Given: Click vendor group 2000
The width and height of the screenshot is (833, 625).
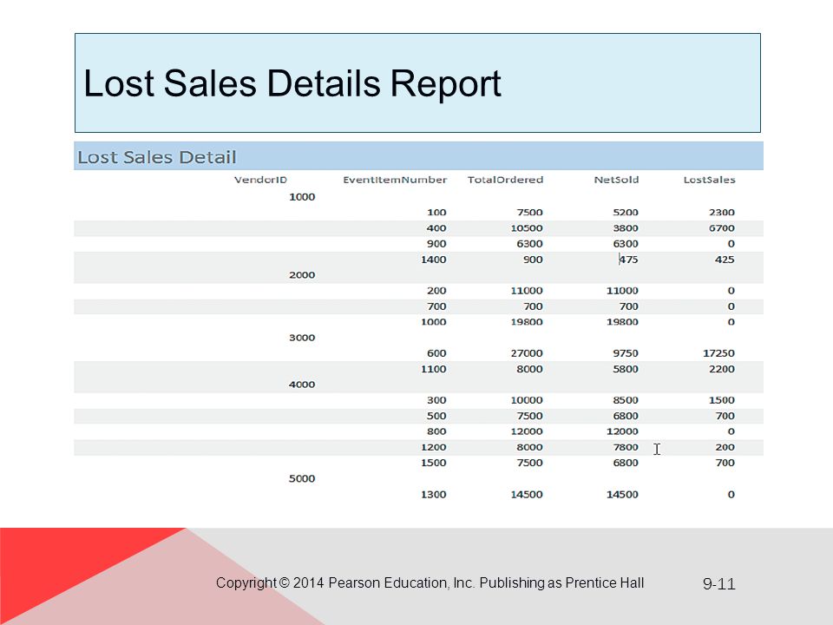Looking at the screenshot, I should pos(302,275).
